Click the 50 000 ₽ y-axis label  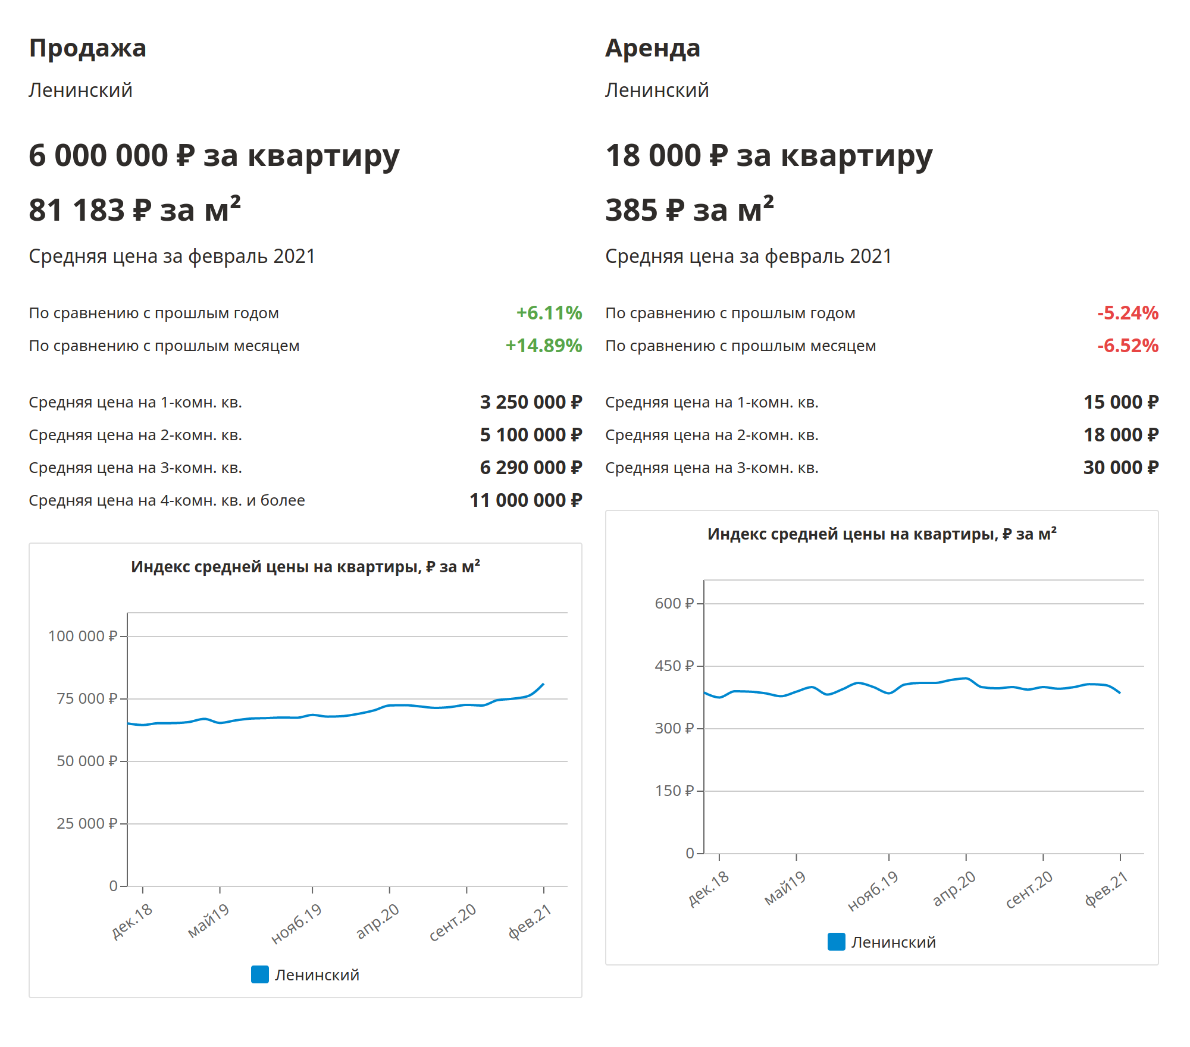tap(87, 761)
